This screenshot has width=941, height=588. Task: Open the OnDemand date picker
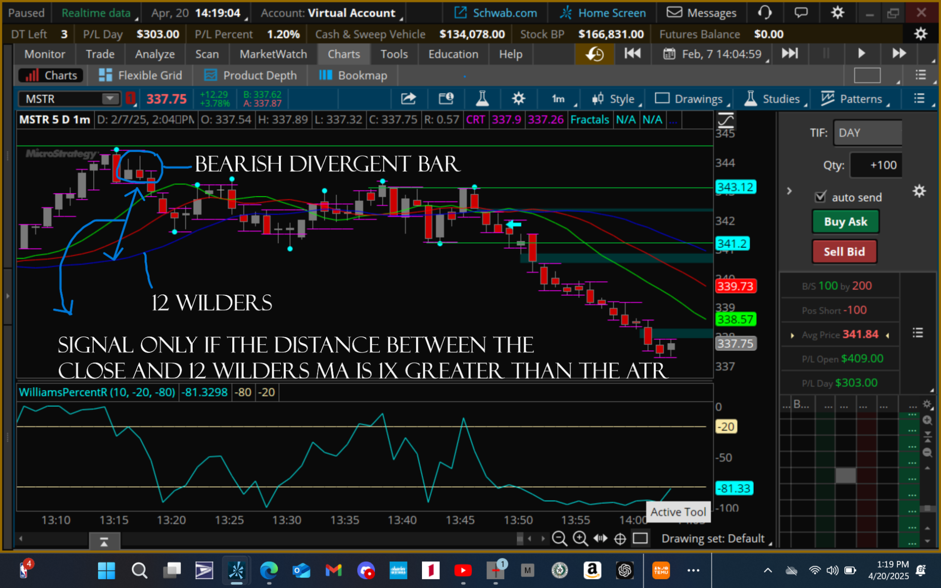point(716,54)
